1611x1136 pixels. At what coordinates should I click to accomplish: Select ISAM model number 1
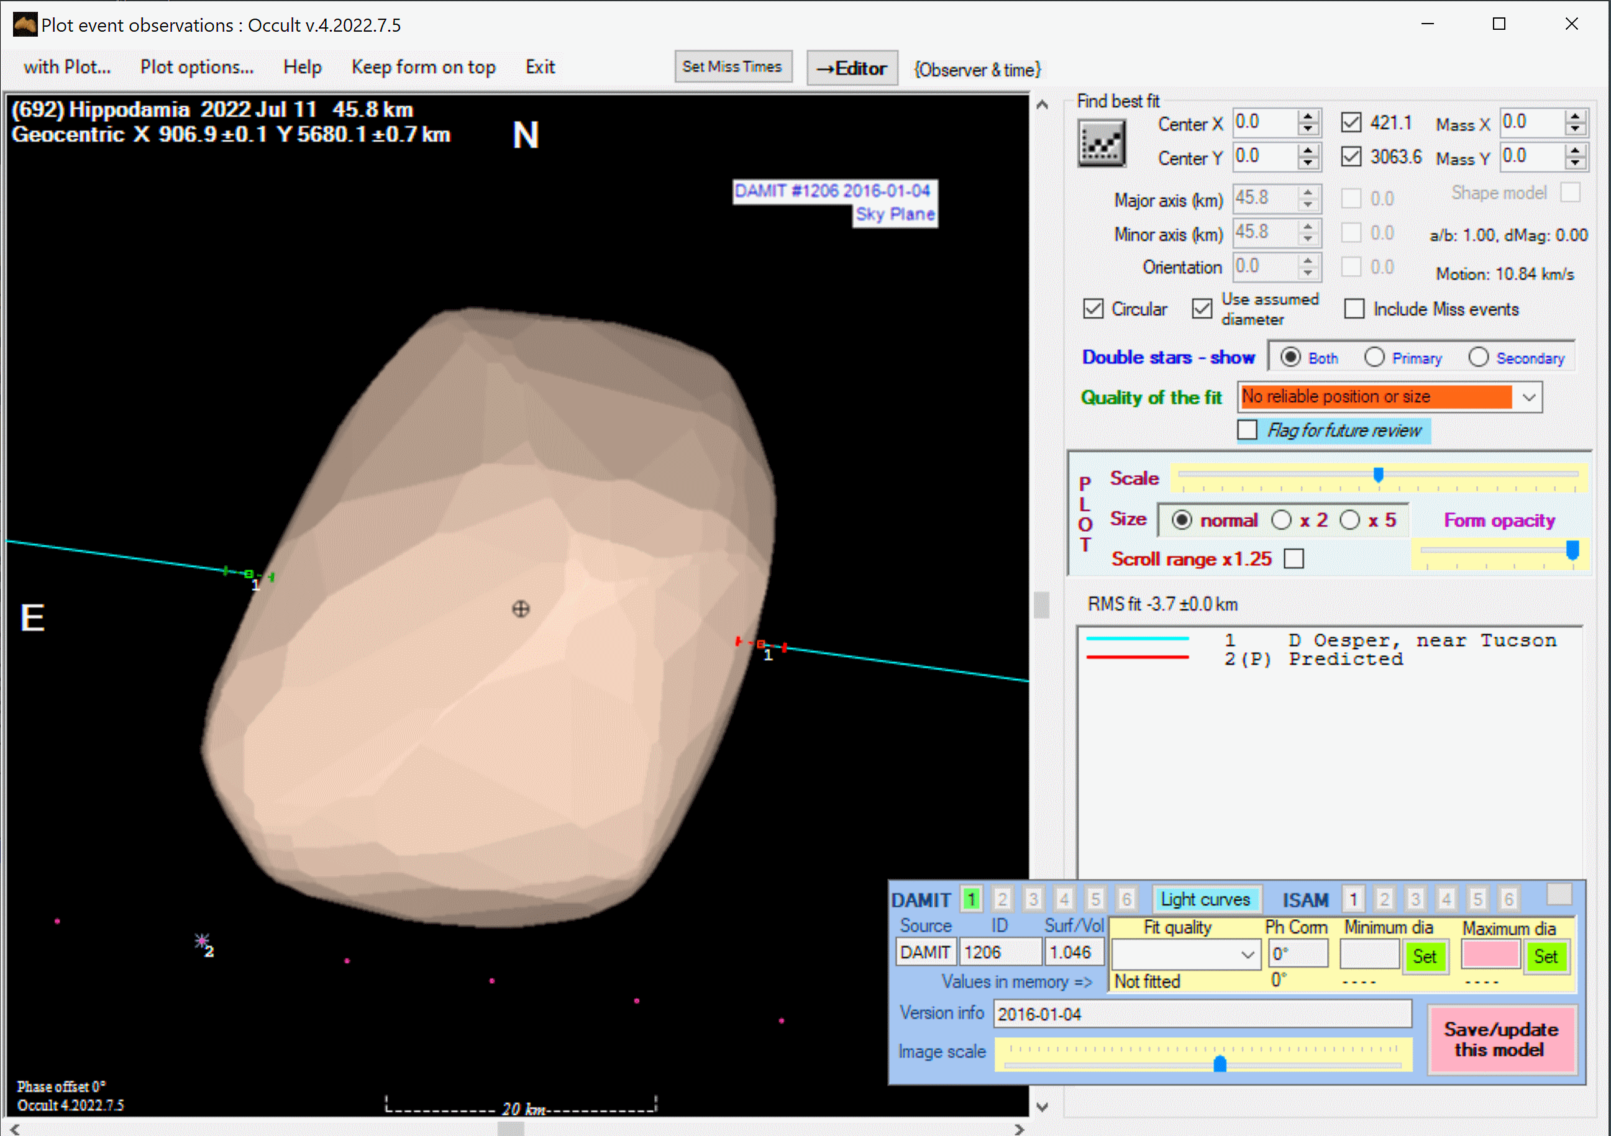click(1353, 899)
